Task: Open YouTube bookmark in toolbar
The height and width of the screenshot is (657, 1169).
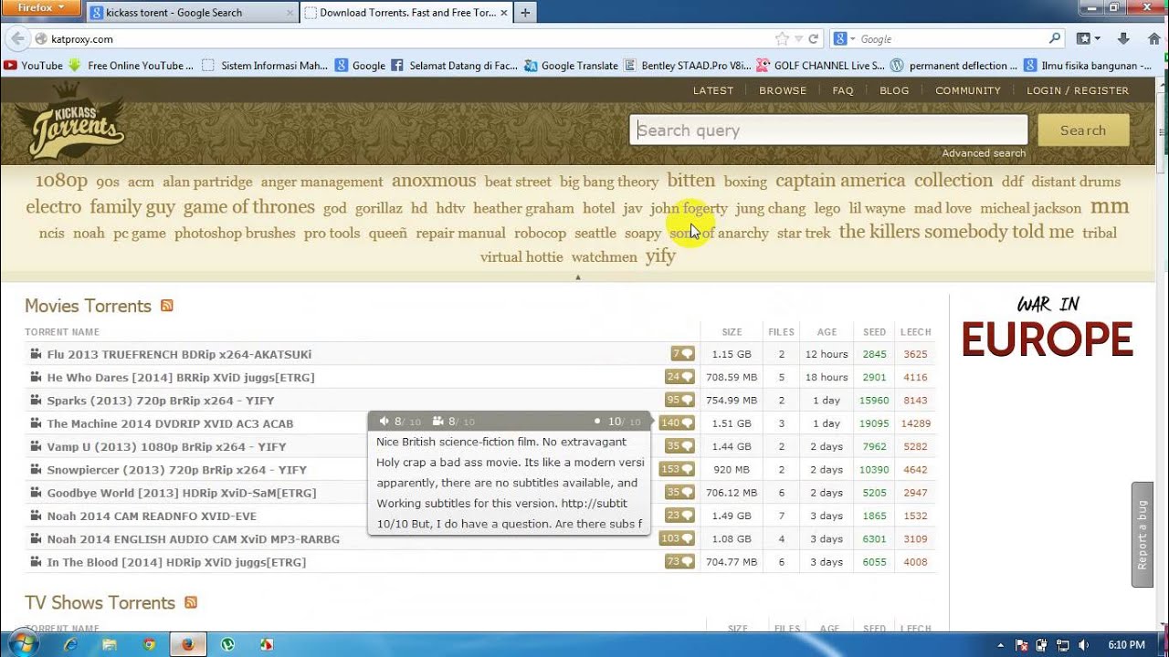Action: click(34, 66)
